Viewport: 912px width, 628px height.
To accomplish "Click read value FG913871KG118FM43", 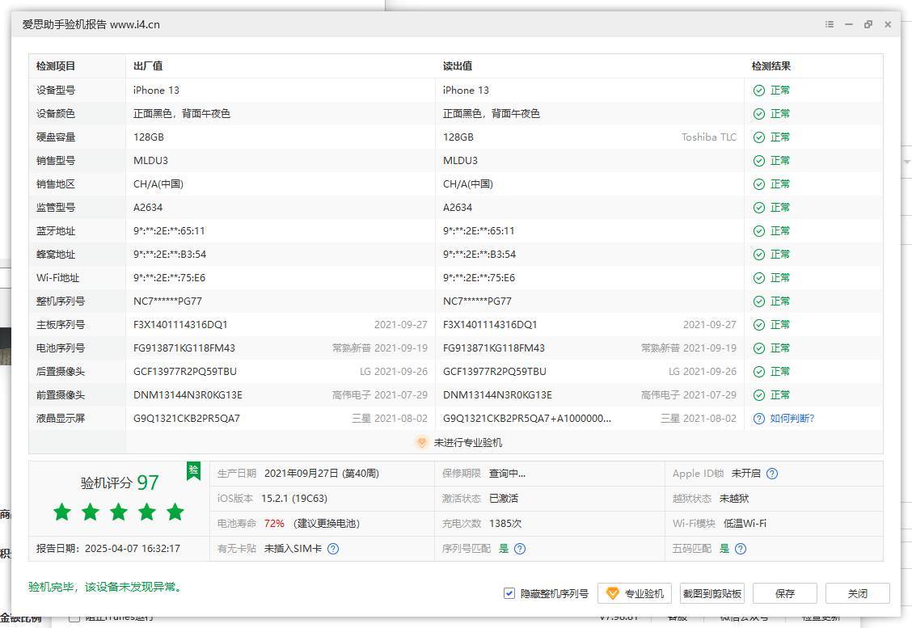I will [x=494, y=348].
